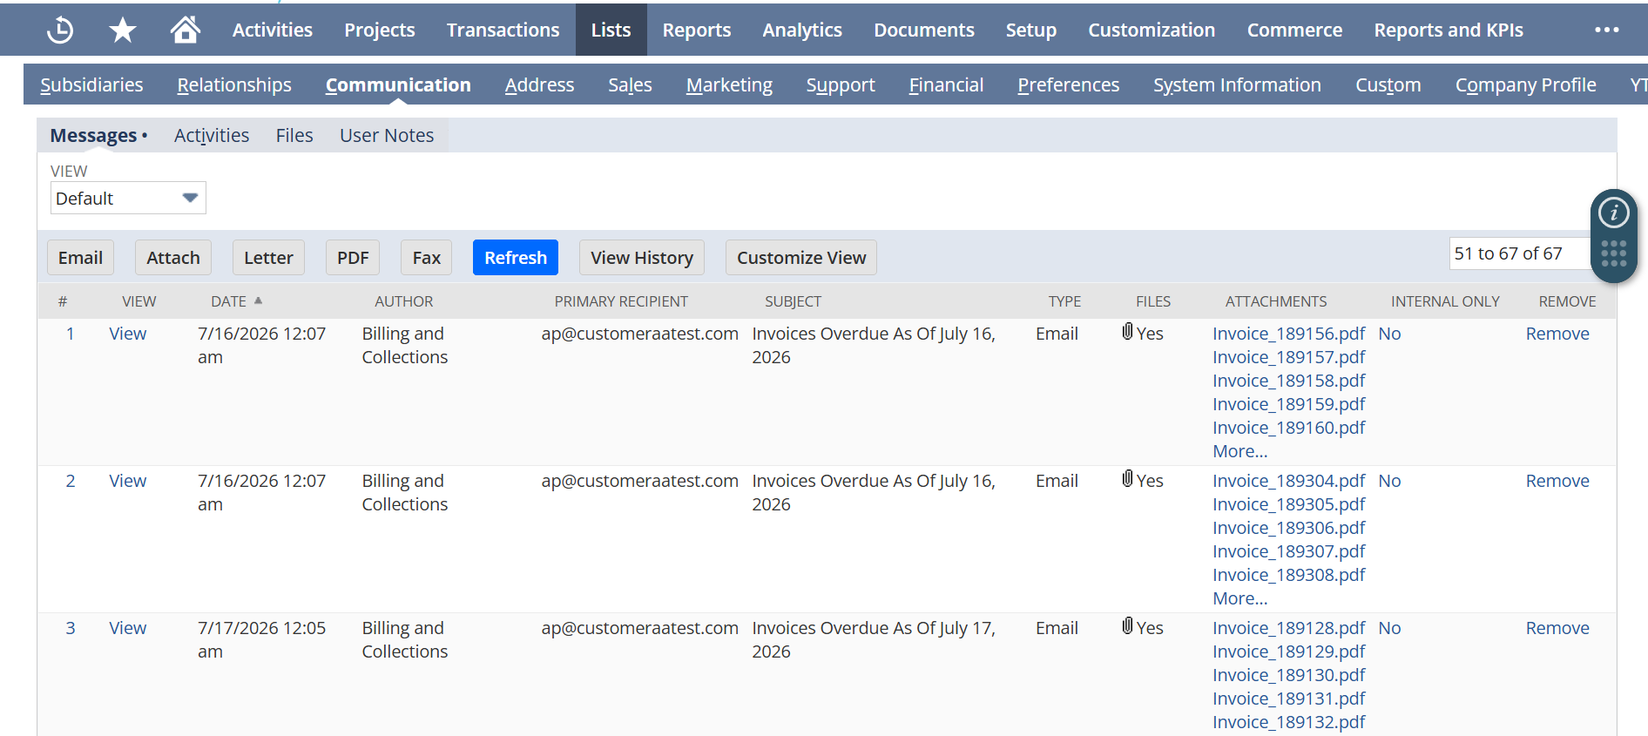Open the Customization menu
The image size is (1648, 736).
[1152, 30]
